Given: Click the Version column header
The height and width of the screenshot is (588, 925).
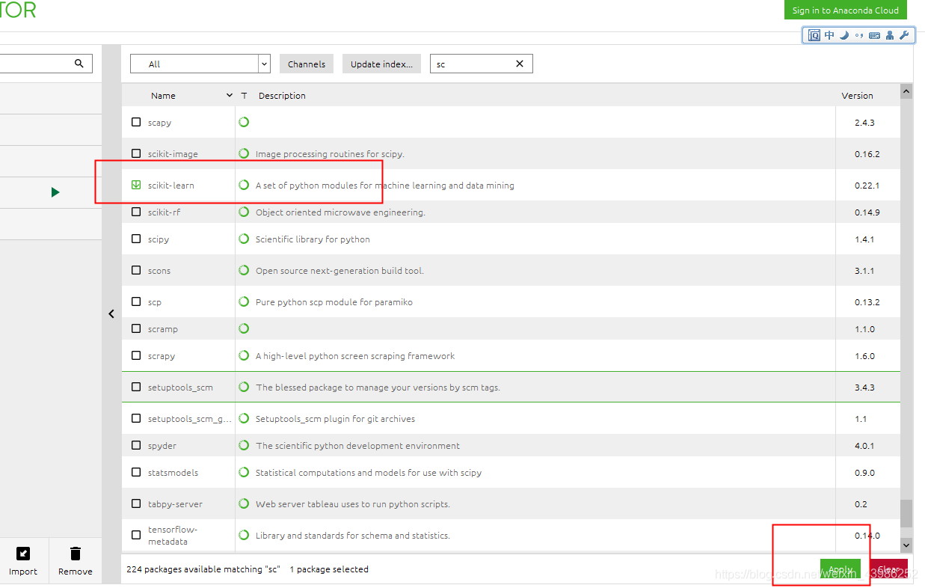Looking at the screenshot, I should [857, 96].
